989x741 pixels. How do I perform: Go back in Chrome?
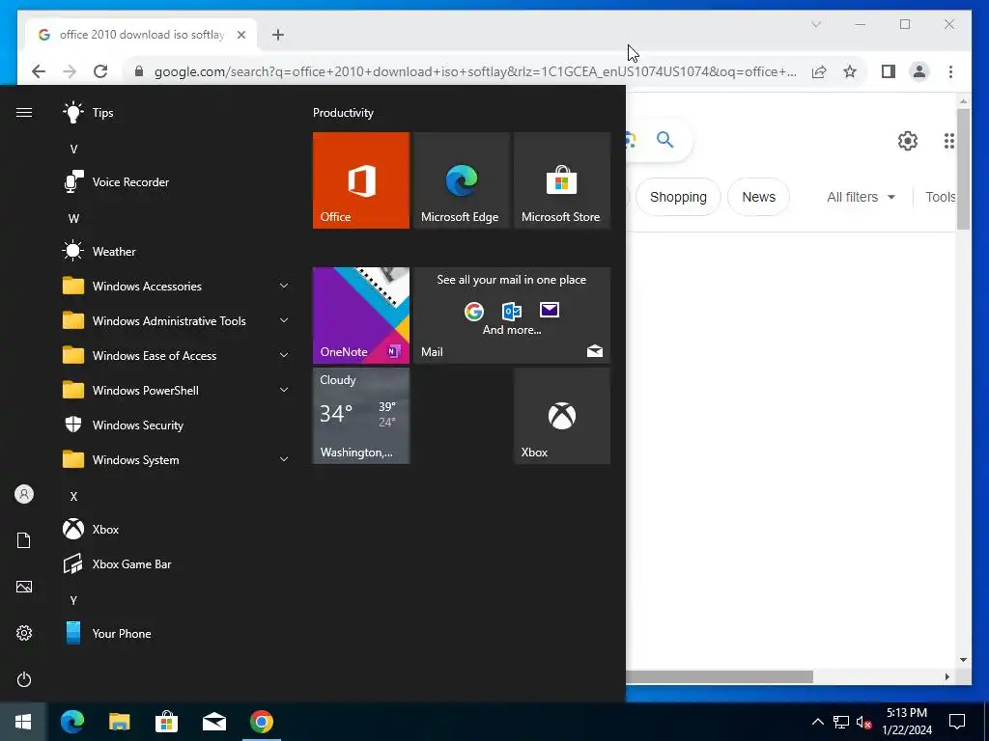[39, 71]
